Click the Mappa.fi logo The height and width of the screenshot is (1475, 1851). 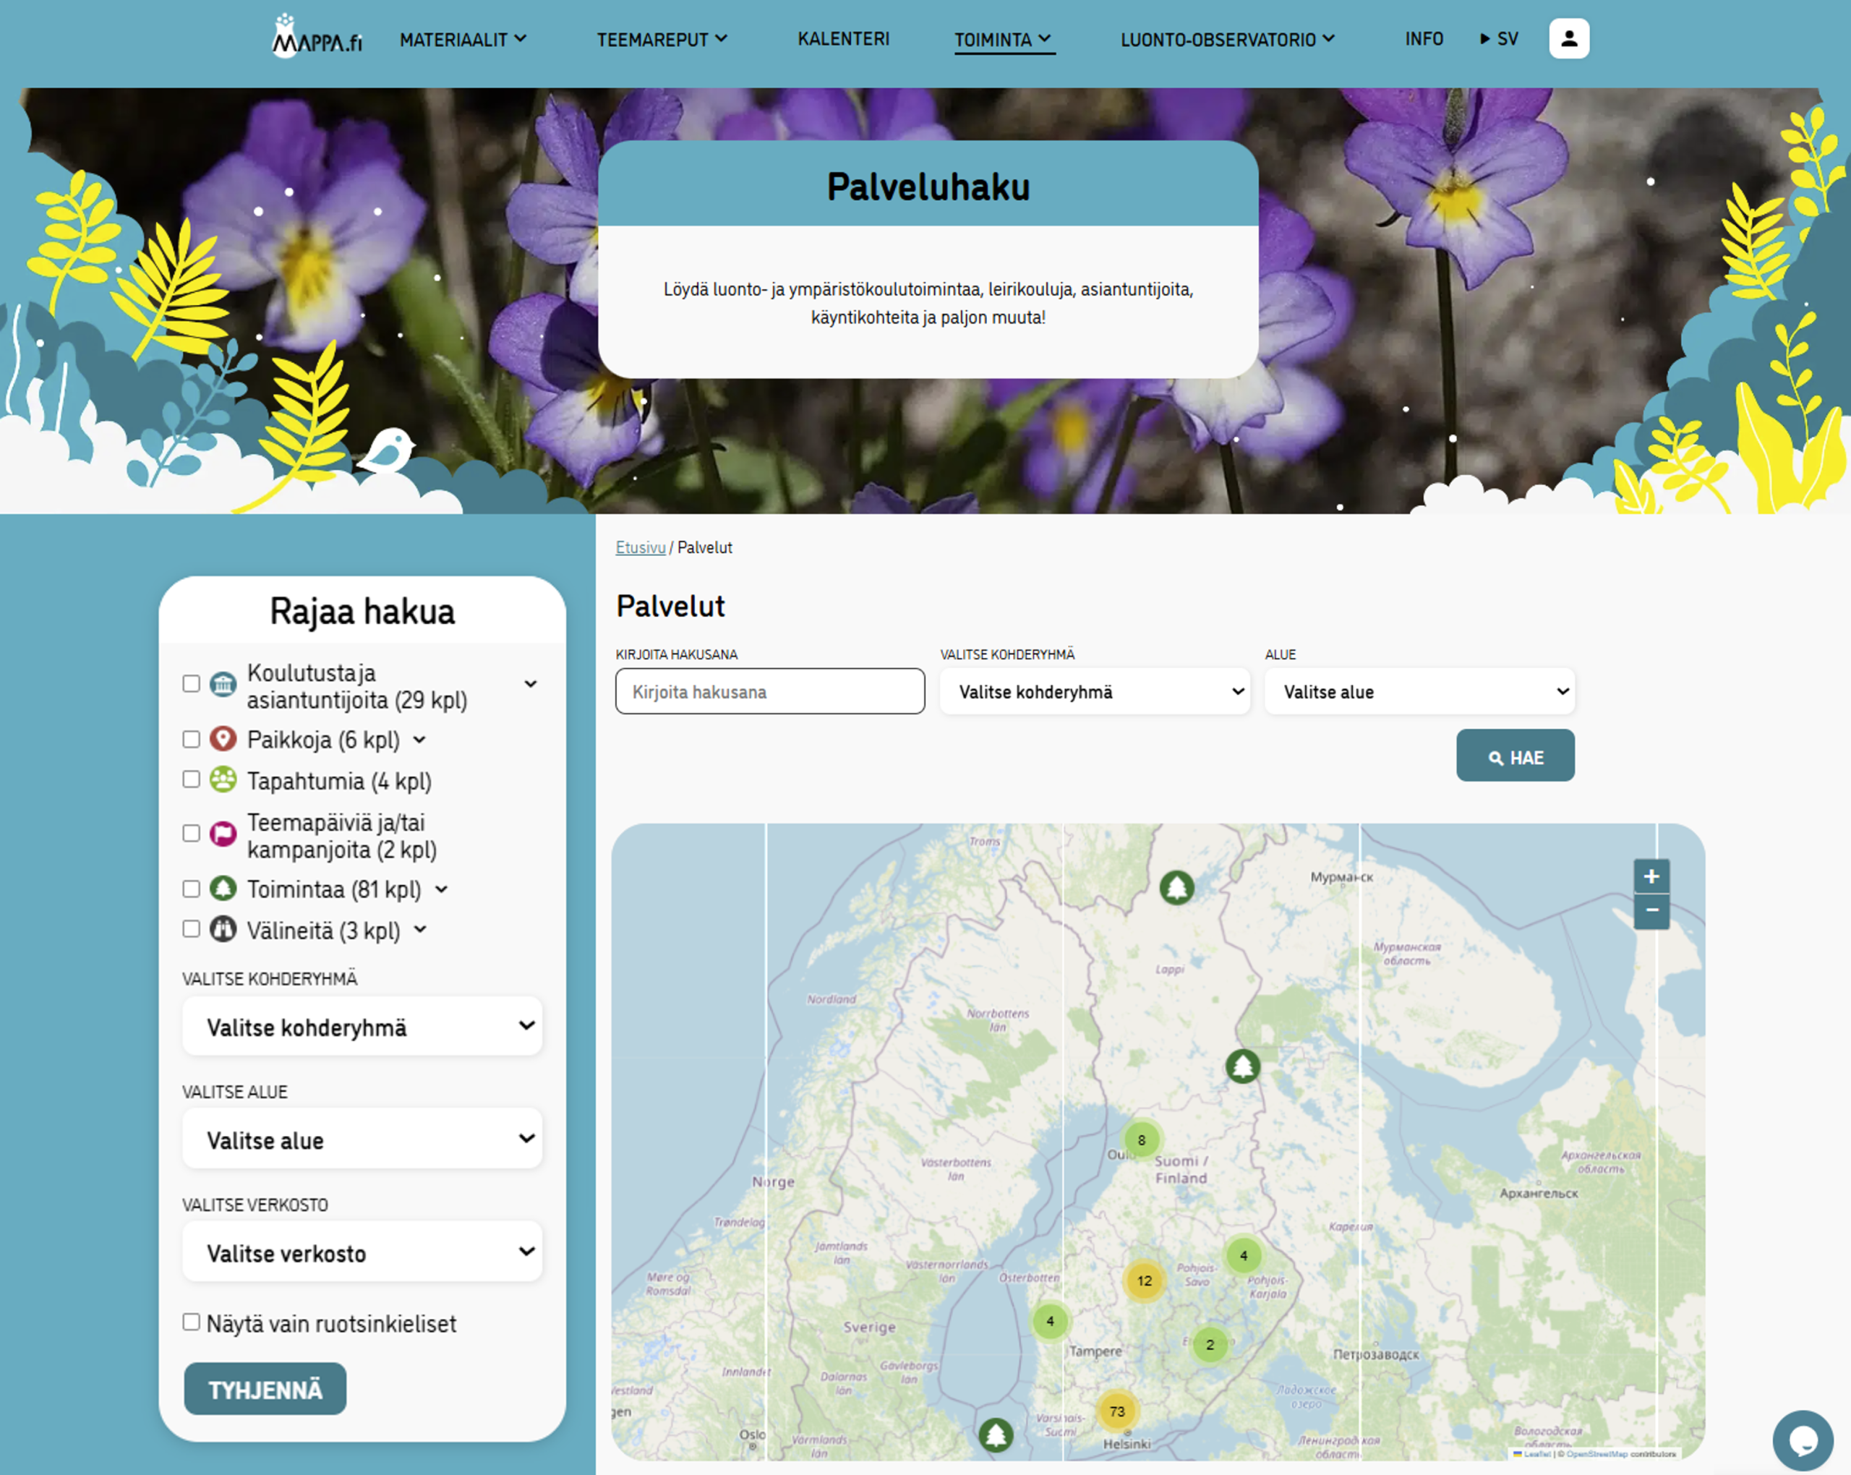(x=317, y=37)
